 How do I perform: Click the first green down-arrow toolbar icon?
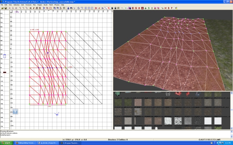click(x=146, y=8)
